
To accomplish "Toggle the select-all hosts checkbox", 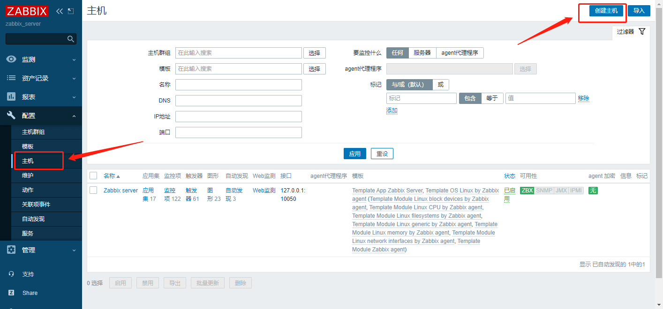I will point(93,176).
